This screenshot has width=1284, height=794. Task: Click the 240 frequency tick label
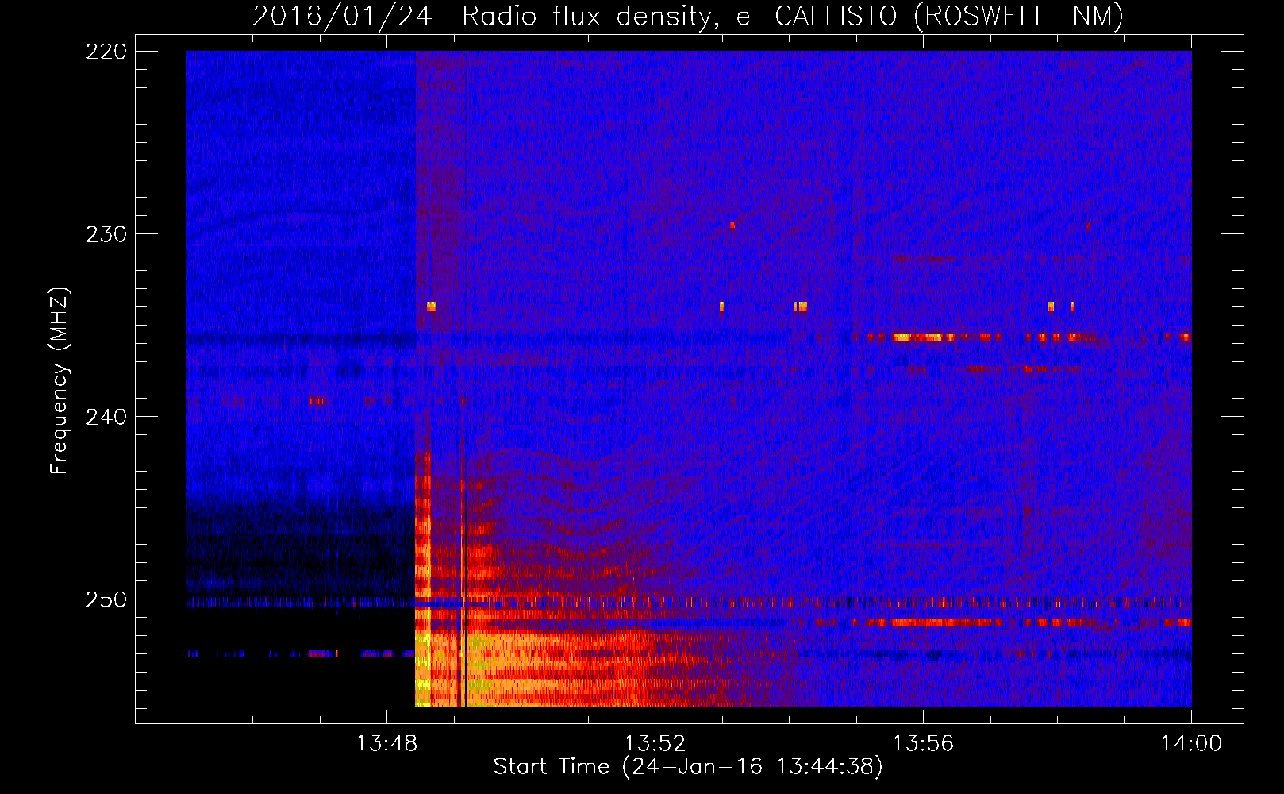[x=106, y=417]
